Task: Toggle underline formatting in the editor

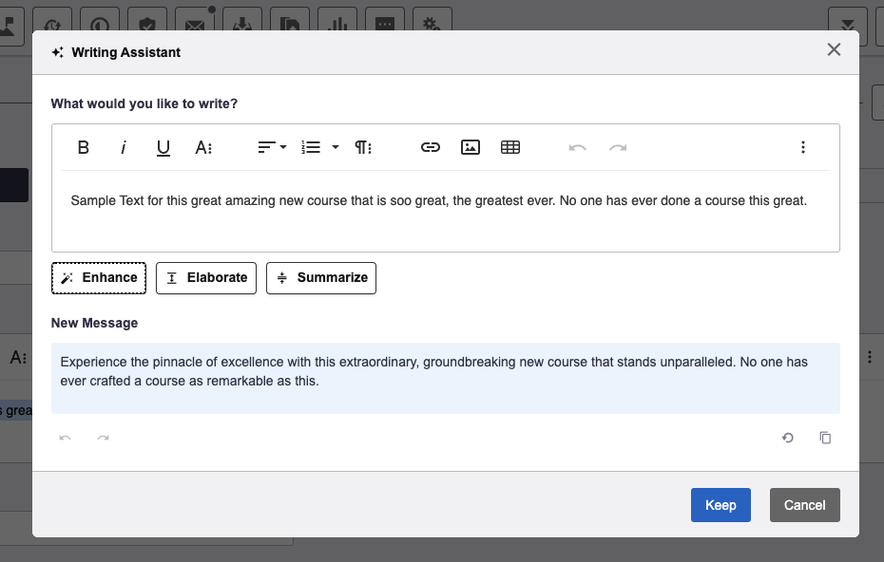Action: [x=163, y=147]
